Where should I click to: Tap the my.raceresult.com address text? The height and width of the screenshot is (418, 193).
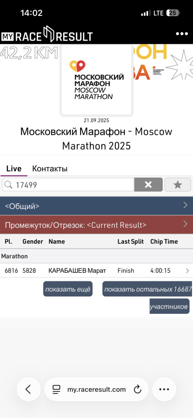click(96, 390)
